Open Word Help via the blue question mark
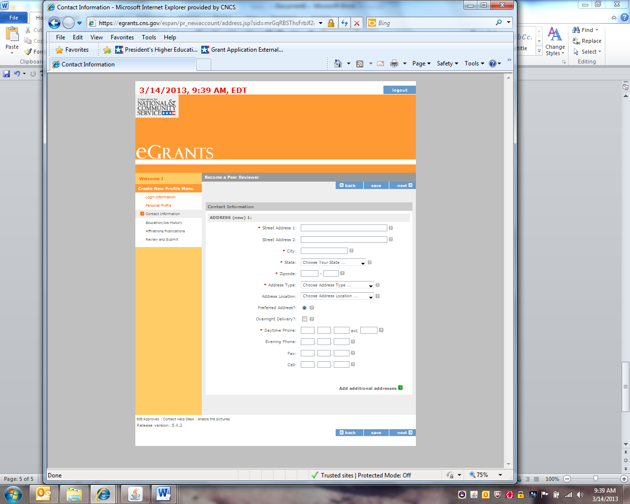The width and height of the screenshot is (630, 504). click(625, 17)
